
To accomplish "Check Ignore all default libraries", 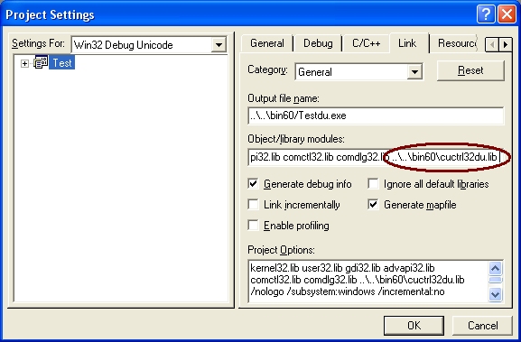I will [x=373, y=183].
